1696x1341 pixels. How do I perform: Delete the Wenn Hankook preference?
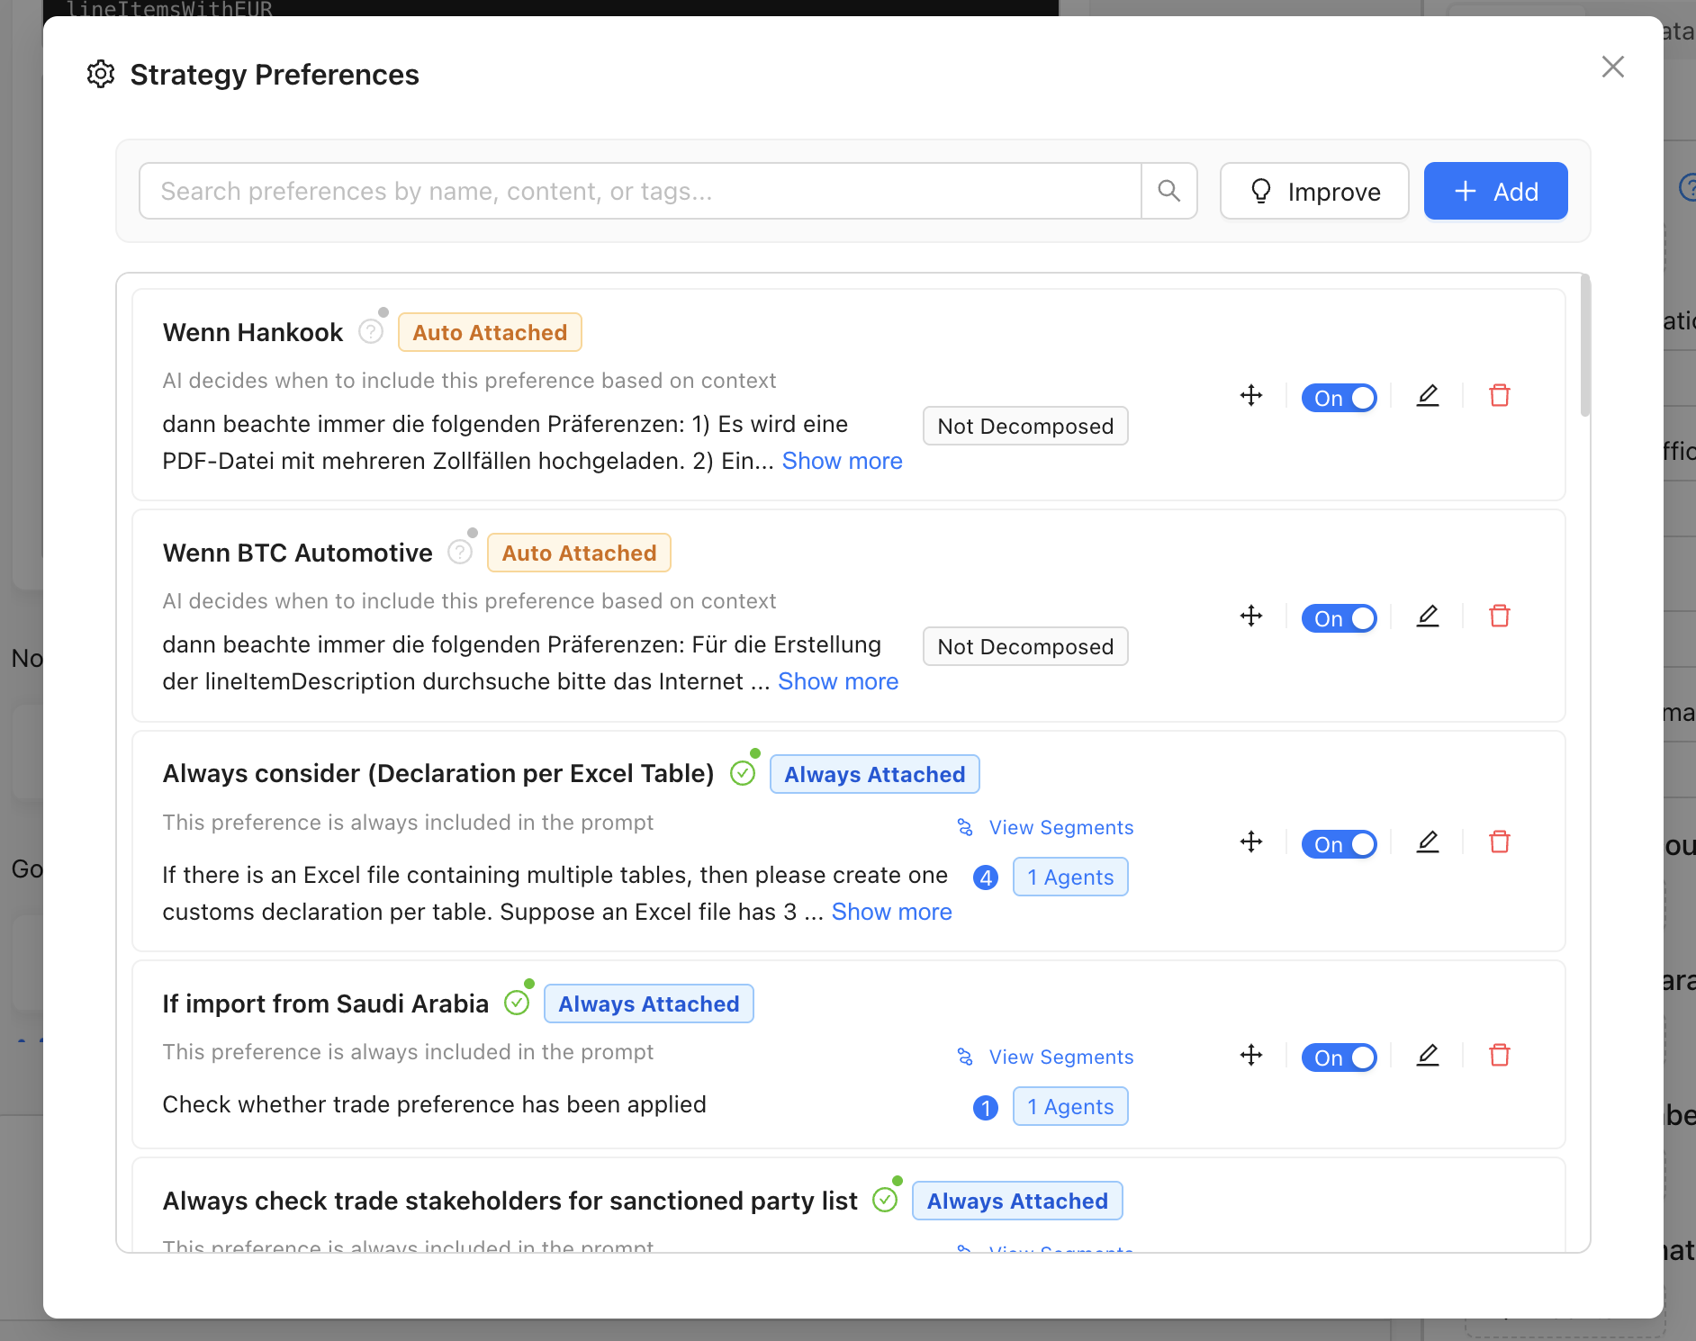click(1499, 396)
